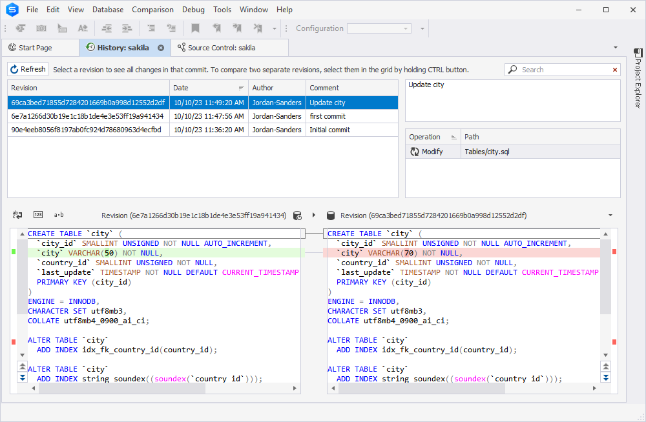Switch to Source Control: sakila tab
This screenshot has width=646, height=422.
221,48
